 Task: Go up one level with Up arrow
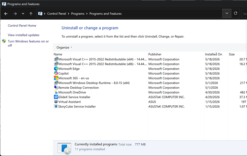31,14
